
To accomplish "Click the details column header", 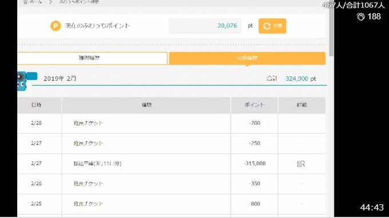I will pyautogui.click(x=301, y=105).
